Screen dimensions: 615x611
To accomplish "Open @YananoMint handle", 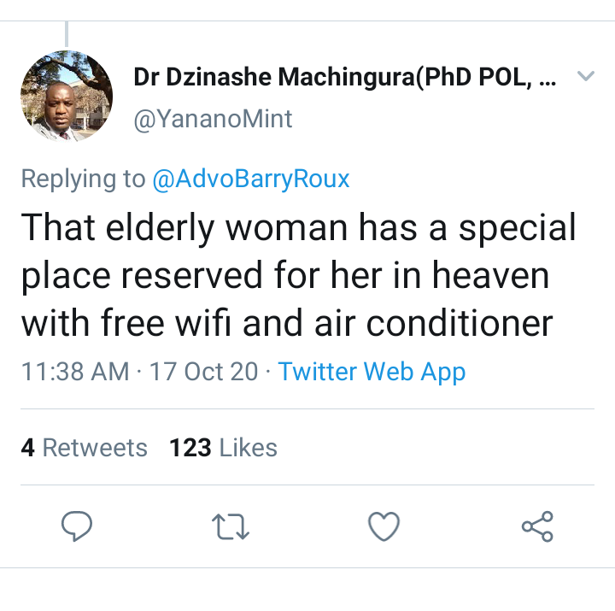I will point(213,119).
